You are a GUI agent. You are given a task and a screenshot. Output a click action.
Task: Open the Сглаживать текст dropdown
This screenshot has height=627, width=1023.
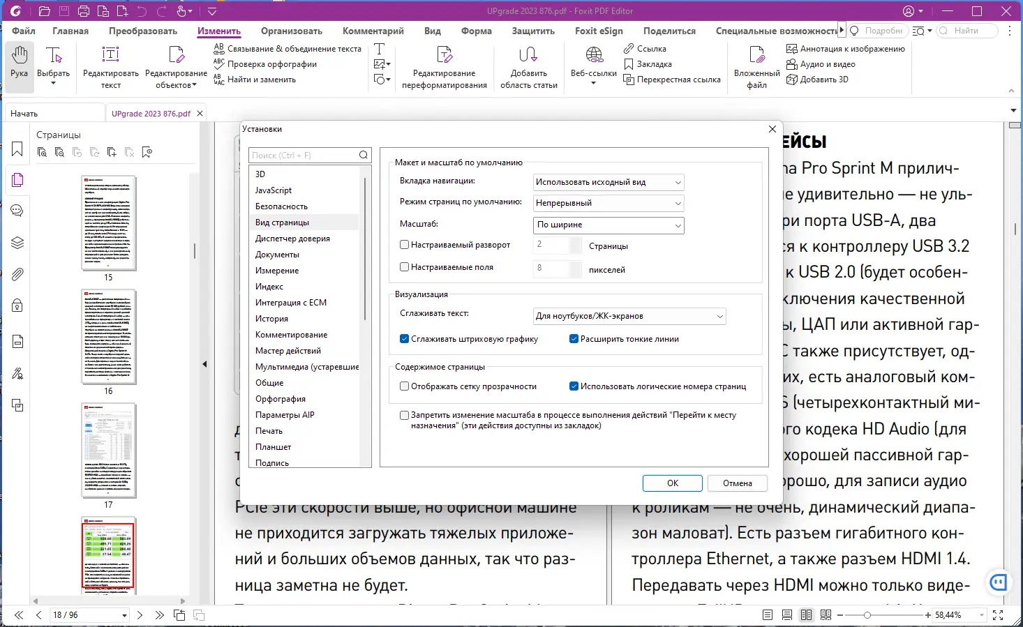pyautogui.click(x=629, y=316)
